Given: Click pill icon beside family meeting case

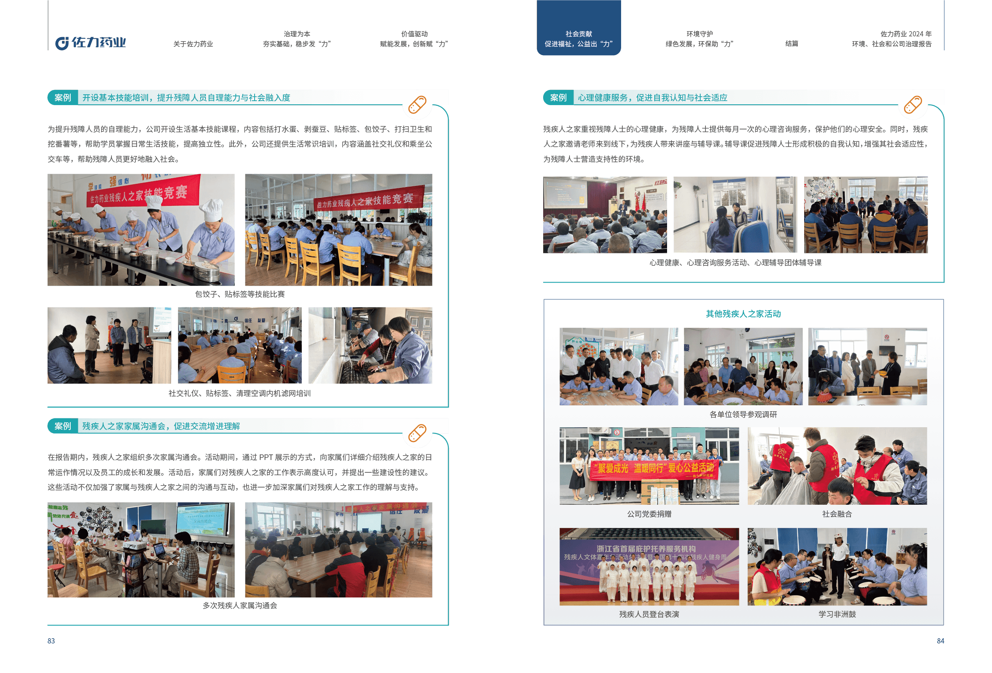Looking at the screenshot, I should coord(417,433).
